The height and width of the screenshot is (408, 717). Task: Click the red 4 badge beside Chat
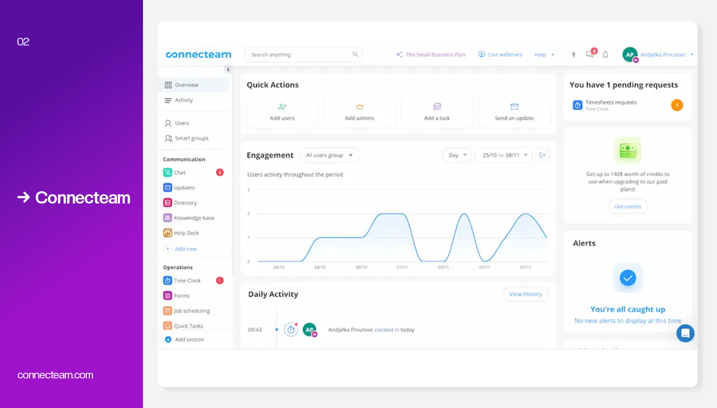(x=220, y=172)
